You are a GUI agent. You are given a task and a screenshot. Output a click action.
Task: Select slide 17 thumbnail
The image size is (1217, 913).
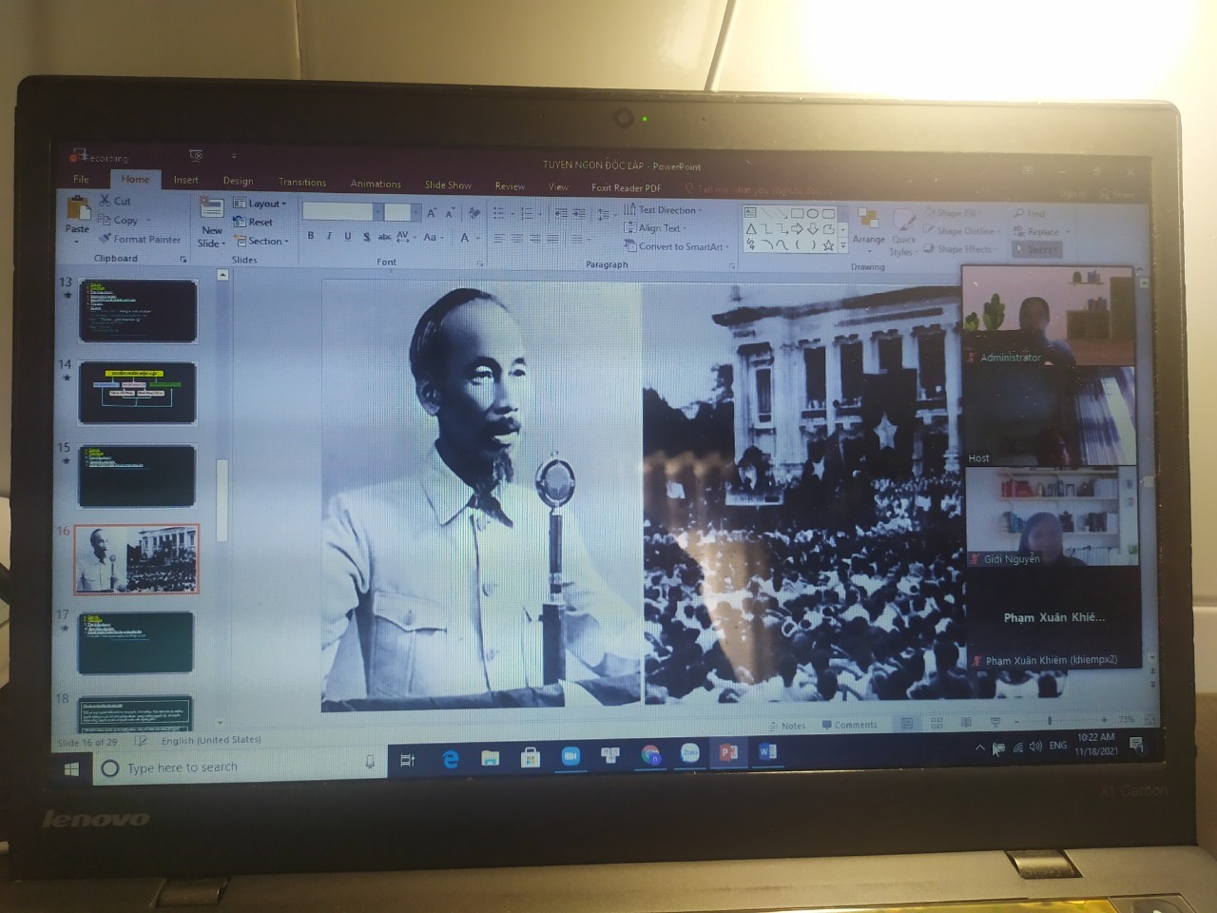pos(135,643)
